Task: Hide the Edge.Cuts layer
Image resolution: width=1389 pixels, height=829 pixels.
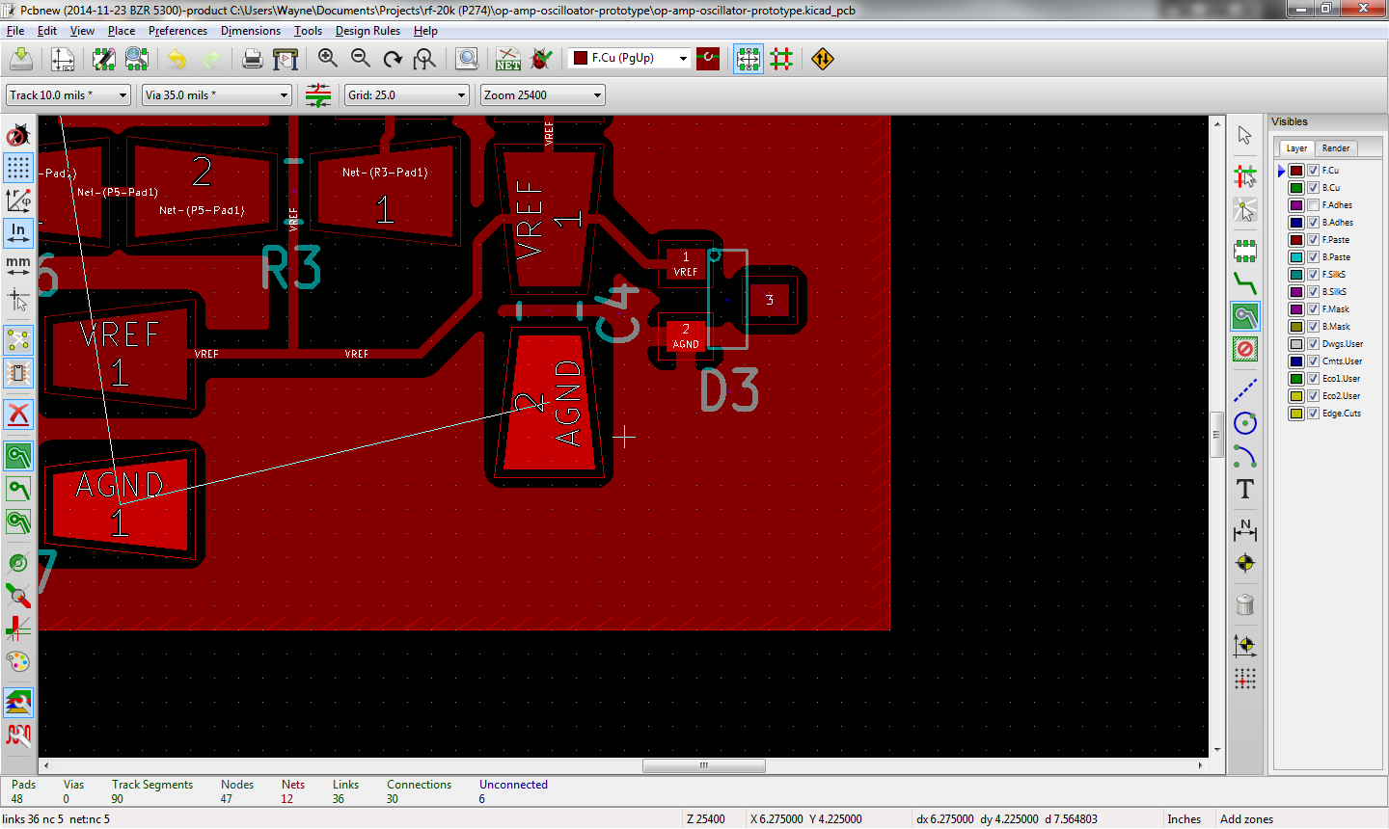Action: pyautogui.click(x=1313, y=414)
